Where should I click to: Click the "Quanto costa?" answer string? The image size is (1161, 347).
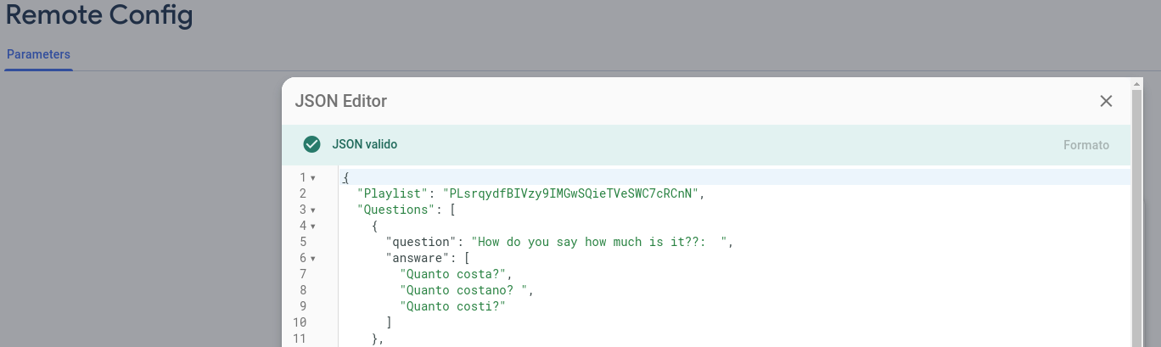456,274
